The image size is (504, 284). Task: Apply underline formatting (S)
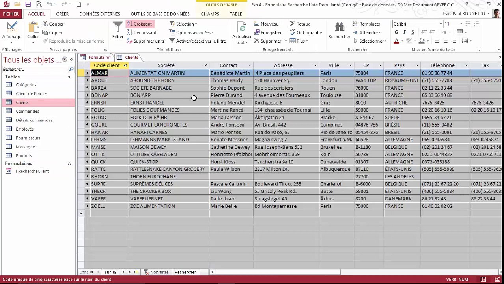click(413, 32)
